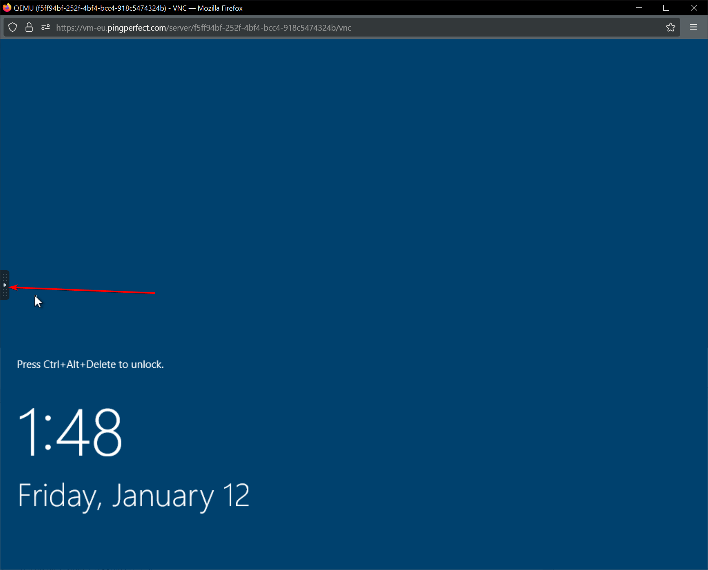The height and width of the screenshot is (570, 708).
Task: Click the upper grip dots of the noVNC handle
Action: coord(5,277)
